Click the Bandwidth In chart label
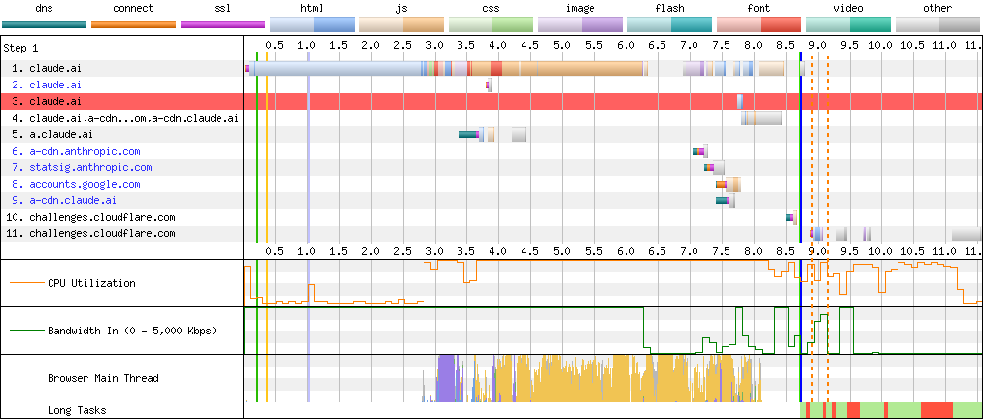 (x=131, y=331)
